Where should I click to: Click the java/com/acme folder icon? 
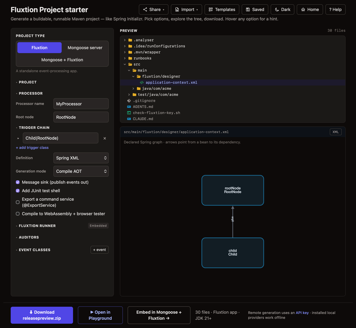coord(139,89)
